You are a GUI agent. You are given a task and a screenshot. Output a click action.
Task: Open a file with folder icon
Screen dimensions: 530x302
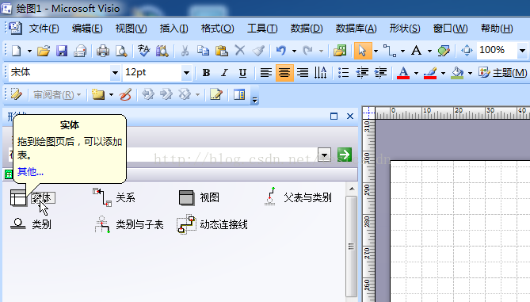44,51
